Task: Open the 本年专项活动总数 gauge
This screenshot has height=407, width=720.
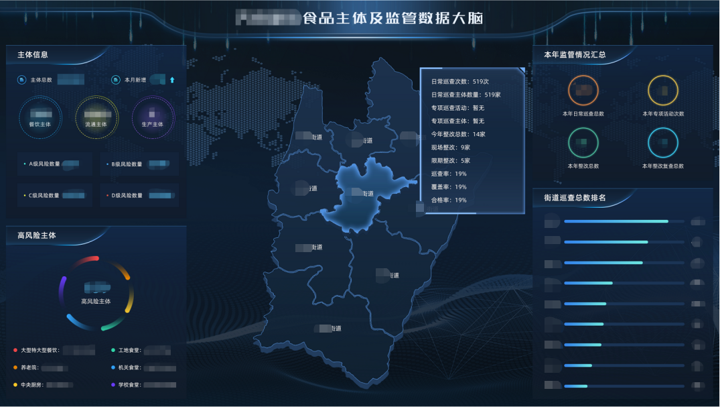Action: pyautogui.click(x=663, y=89)
